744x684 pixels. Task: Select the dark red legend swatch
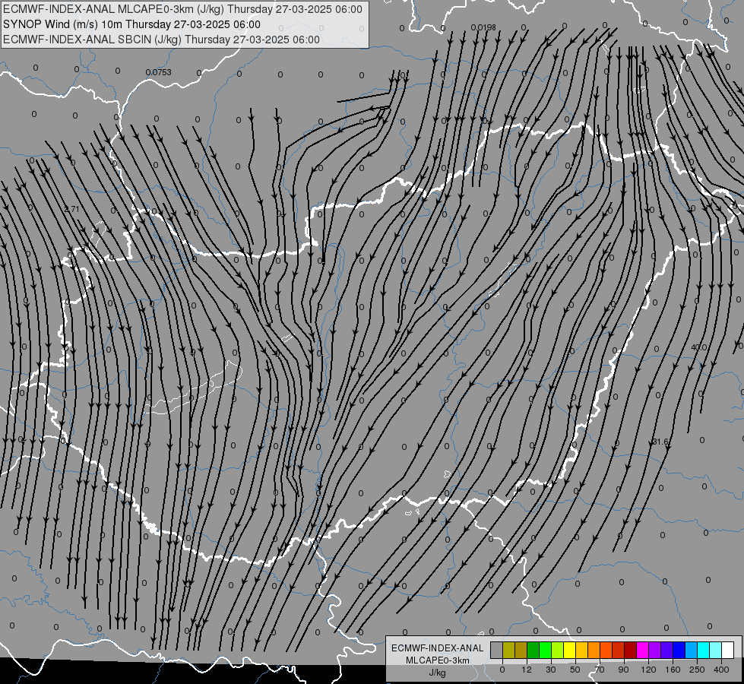tap(631, 650)
